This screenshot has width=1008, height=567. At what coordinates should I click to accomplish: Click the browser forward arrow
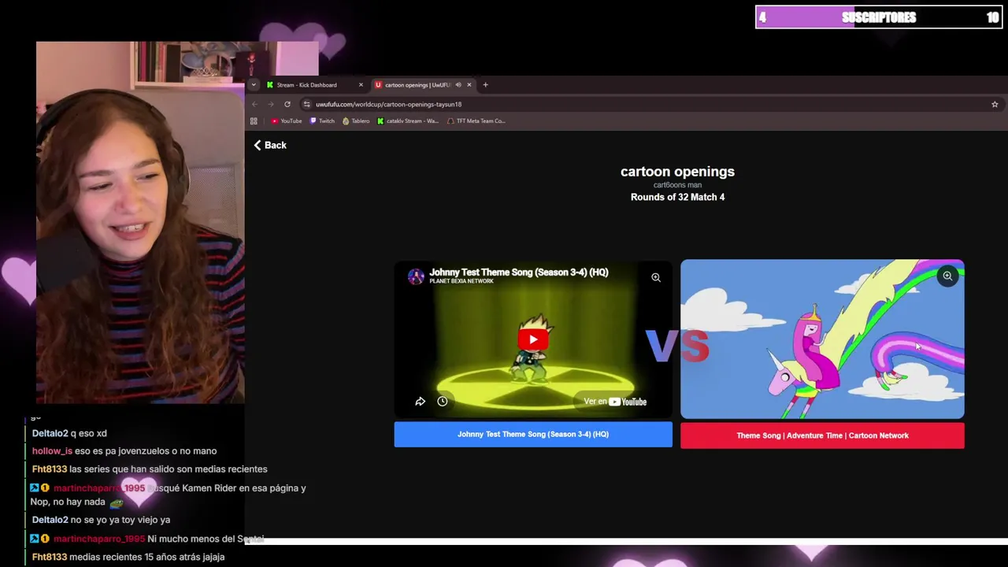coord(271,104)
